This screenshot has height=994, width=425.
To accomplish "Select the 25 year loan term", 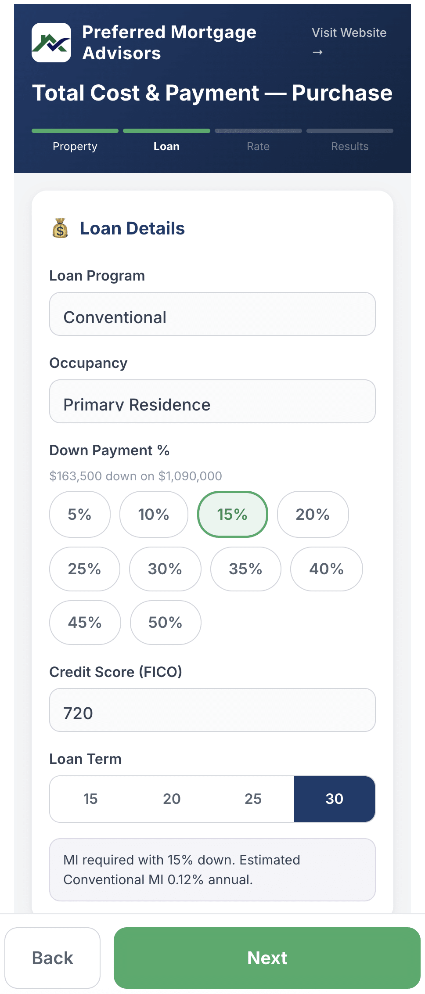I will point(253,799).
